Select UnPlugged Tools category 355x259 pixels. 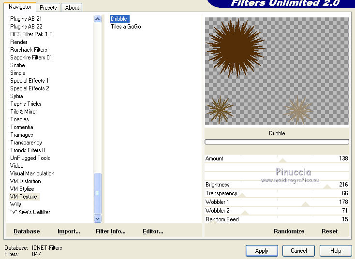tap(30, 158)
